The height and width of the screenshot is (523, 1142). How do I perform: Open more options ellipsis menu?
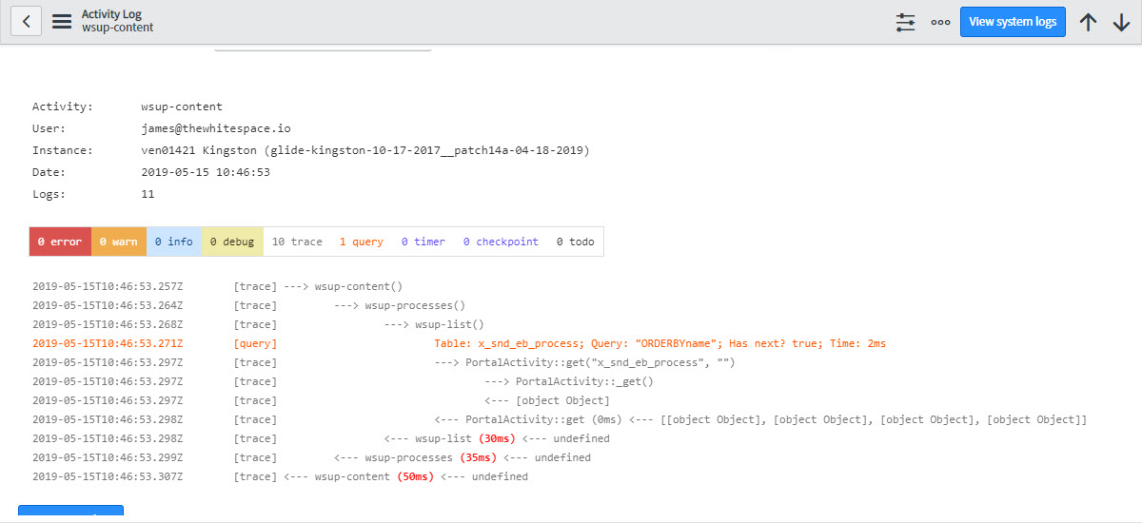[940, 22]
